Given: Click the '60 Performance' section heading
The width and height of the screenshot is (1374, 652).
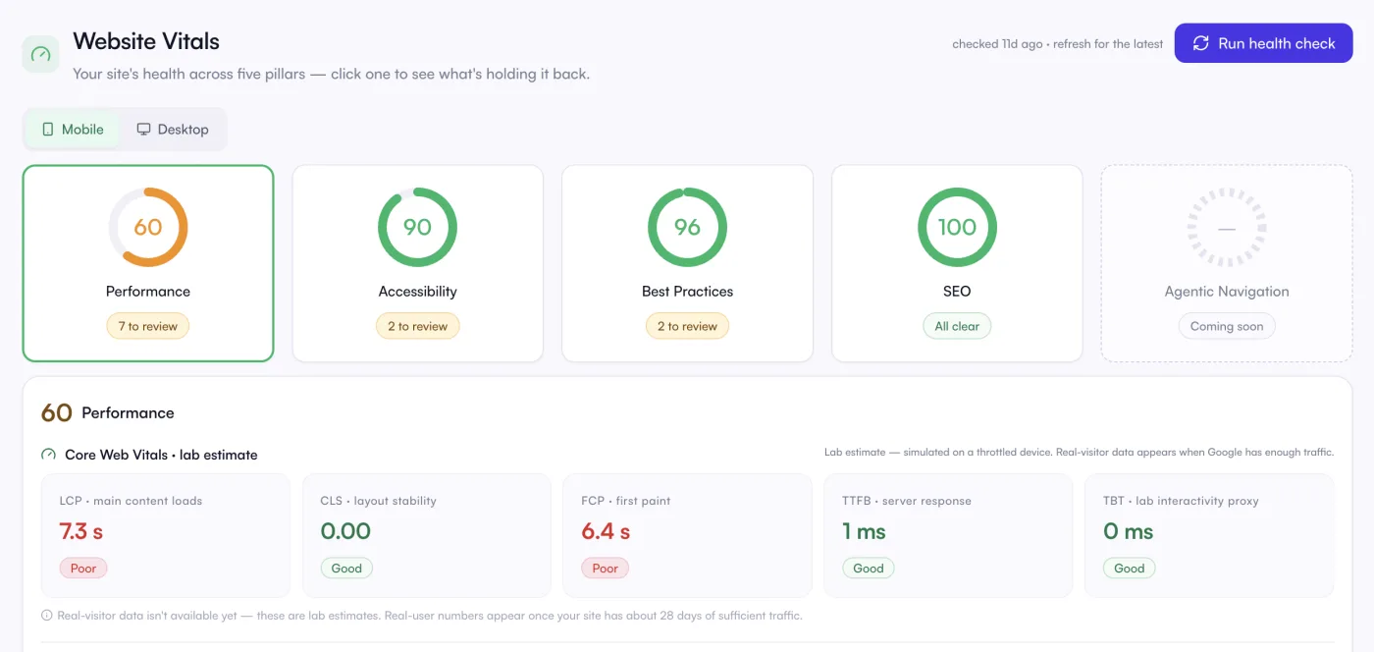Looking at the screenshot, I should coord(108,412).
